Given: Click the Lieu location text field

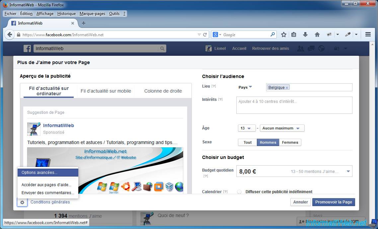Looking at the screenshot, I should 309,87.
